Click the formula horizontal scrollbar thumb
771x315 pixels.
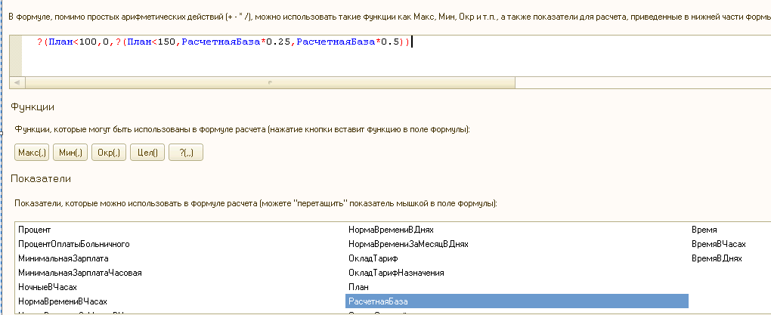click(270, 82)
